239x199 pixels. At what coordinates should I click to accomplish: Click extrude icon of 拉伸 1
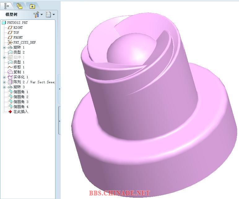pos(10,57)
